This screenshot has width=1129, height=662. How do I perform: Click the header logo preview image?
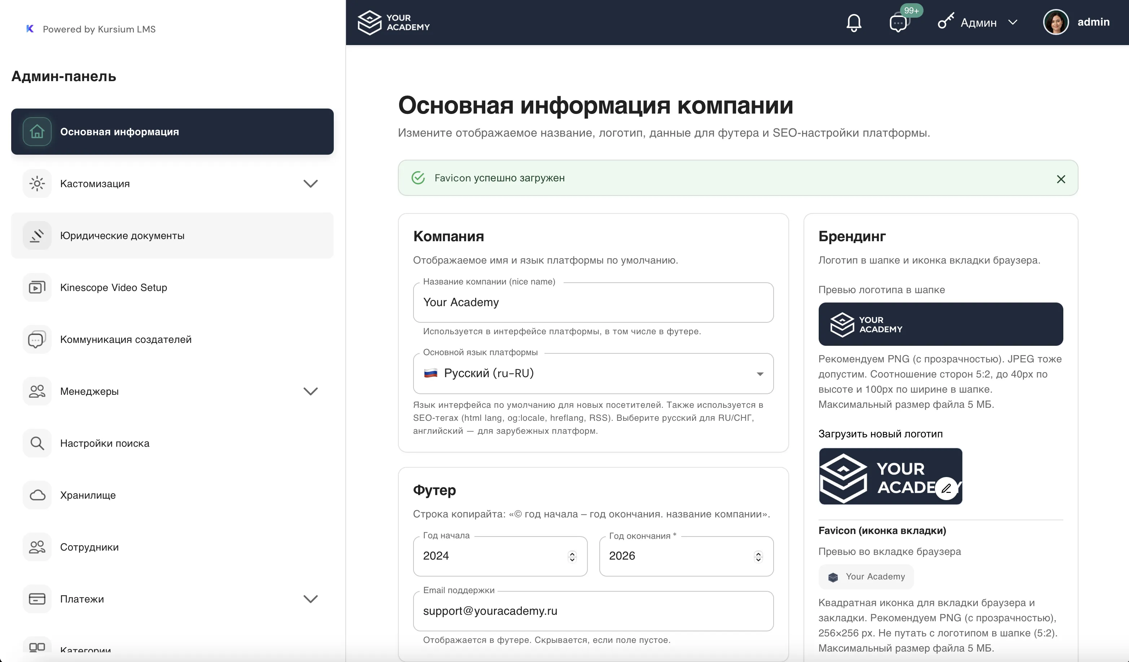[940, 324]
